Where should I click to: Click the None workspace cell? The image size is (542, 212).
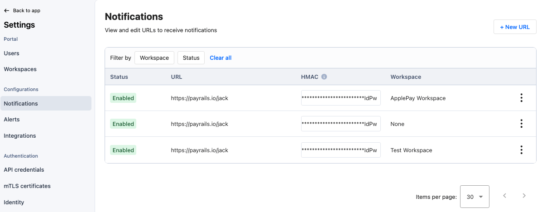click(x=397, y=124)
